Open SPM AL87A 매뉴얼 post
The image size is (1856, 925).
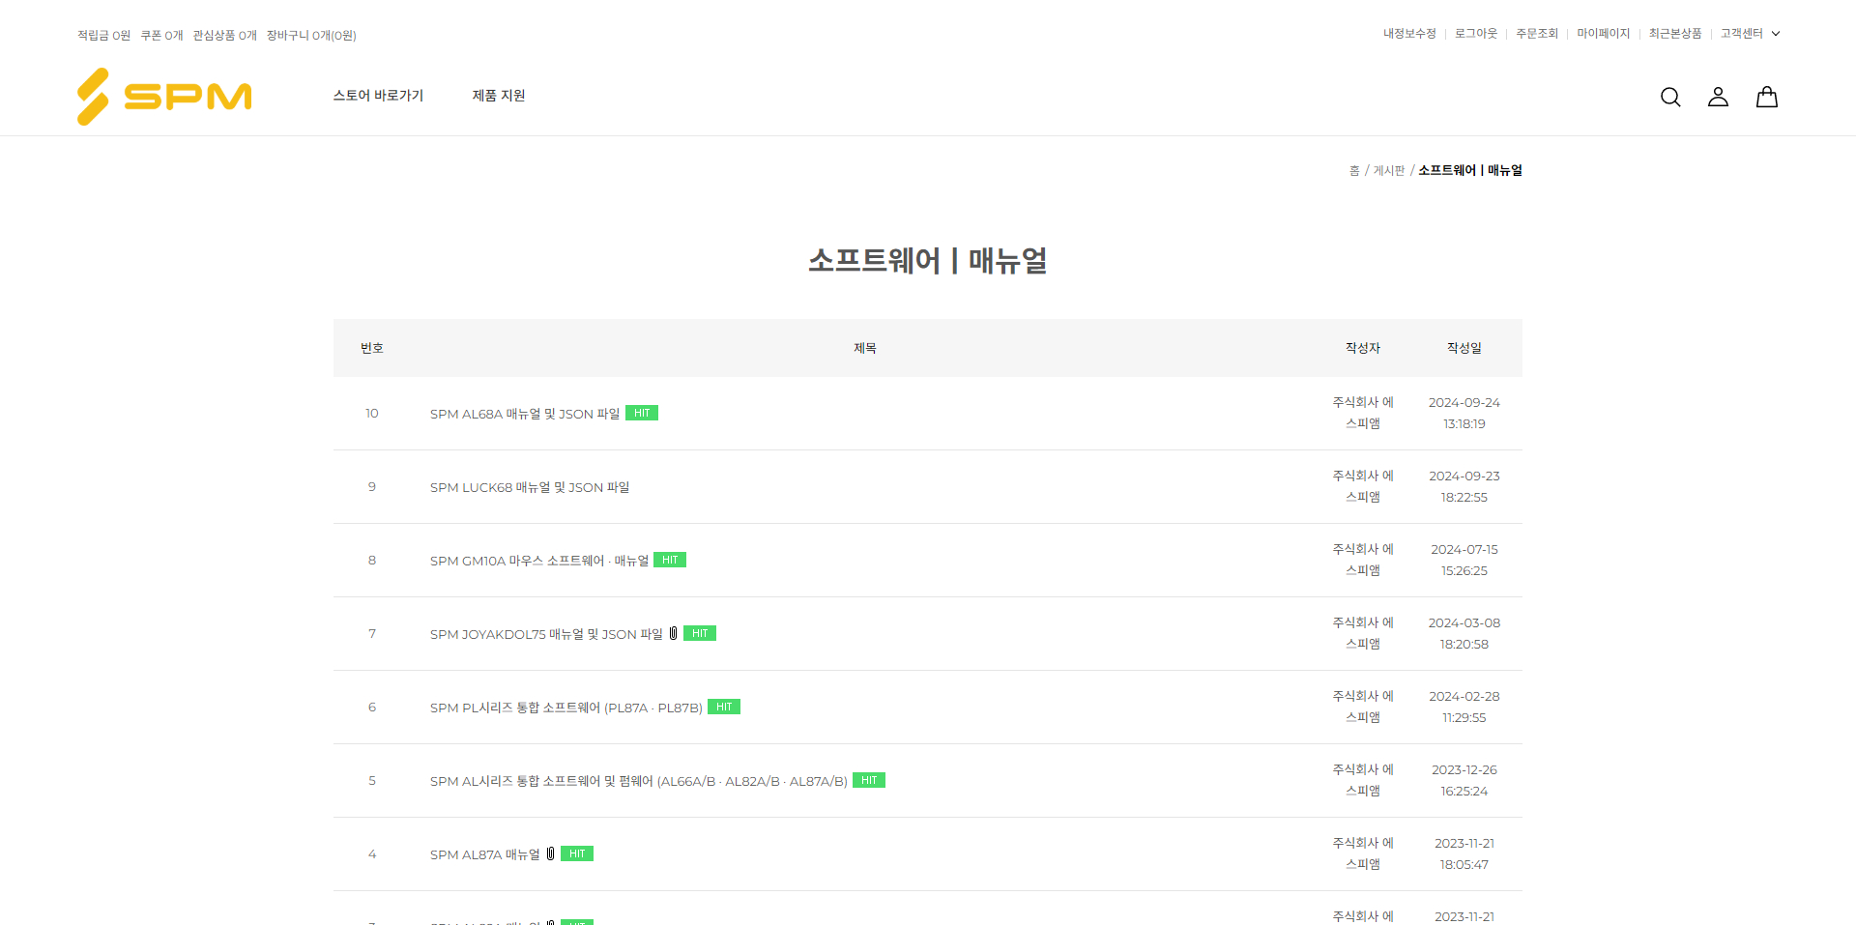(x=485, y=854)
